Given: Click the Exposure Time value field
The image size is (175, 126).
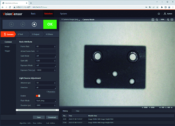Looking at the screenshot, I should pos(45,70).
